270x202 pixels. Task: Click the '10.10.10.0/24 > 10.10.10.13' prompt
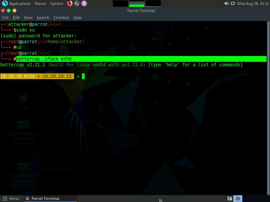pyautogui.click(x=37, y=76)
